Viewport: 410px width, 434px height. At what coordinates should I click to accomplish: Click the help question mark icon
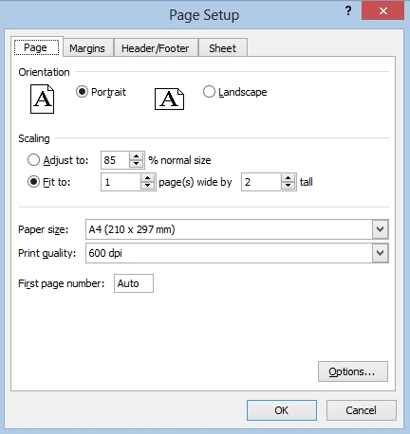pos(348,11)
